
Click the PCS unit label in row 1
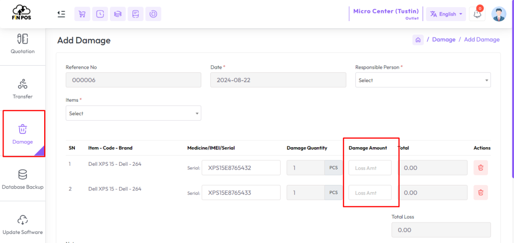point(333,168)
